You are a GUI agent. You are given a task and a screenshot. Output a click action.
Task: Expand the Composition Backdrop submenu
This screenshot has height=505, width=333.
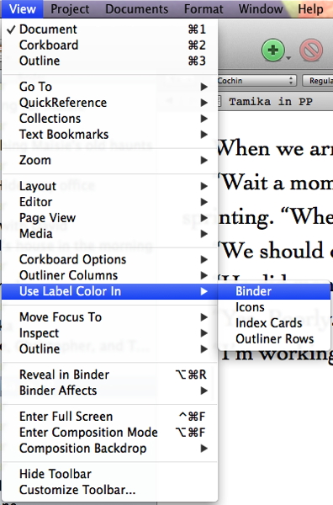[109, 449]
